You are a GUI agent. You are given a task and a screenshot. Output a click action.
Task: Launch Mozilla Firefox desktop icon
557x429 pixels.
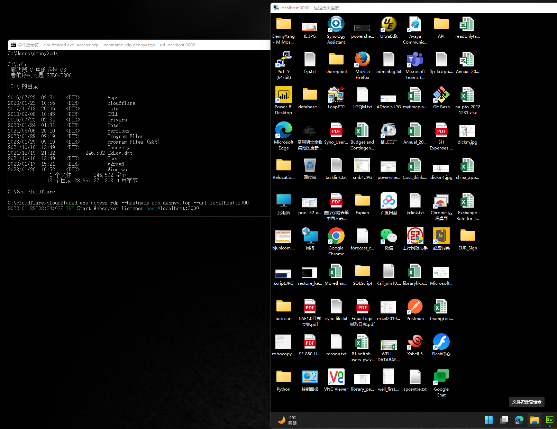coord(362,65)
